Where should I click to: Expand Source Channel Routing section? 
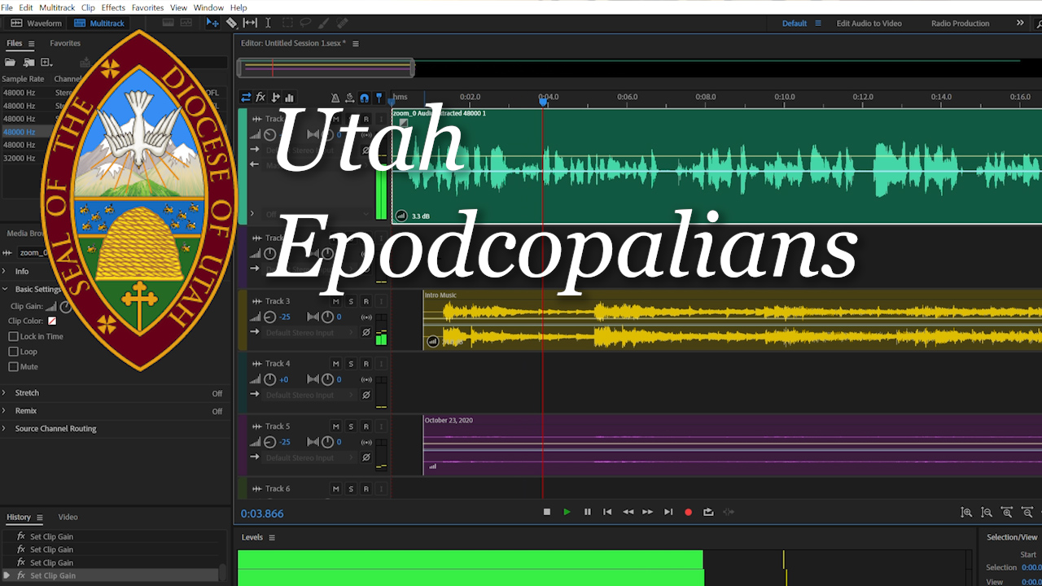[4, 429]
